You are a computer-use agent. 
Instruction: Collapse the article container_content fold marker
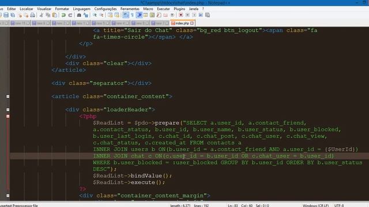(7, 97)
